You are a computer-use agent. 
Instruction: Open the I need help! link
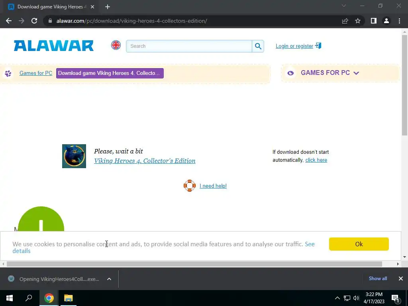tap(213, 186)
